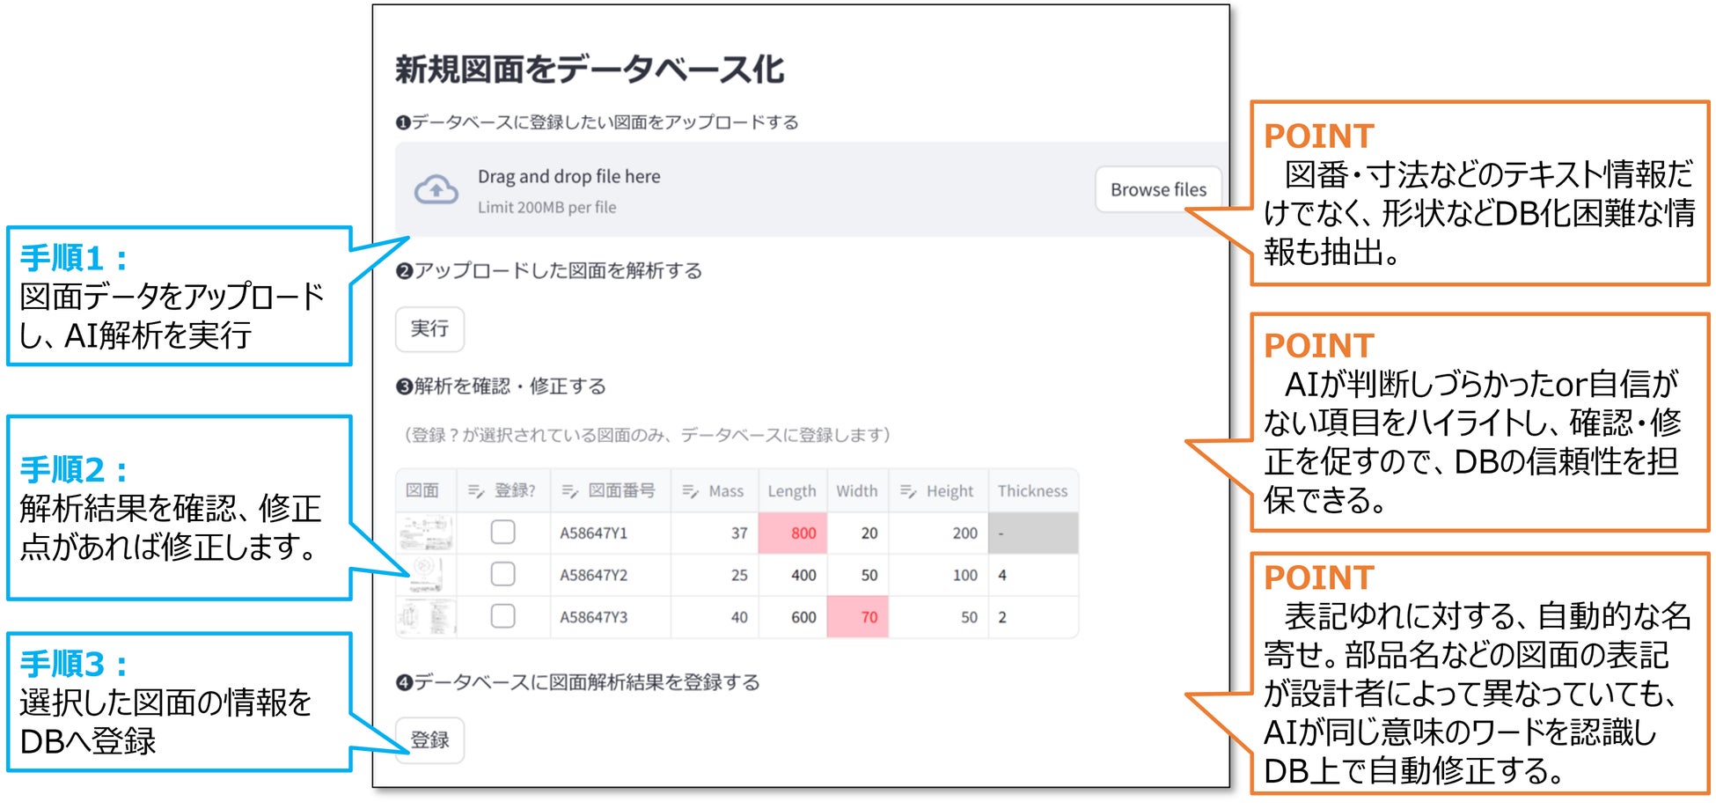Open the A58647Y2 drawing thumbnail

click(x=426, y=575)
